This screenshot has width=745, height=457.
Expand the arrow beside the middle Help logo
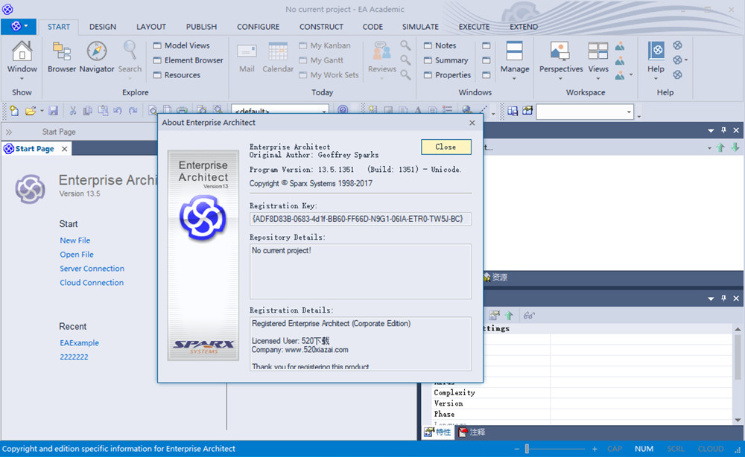point(686,60)
